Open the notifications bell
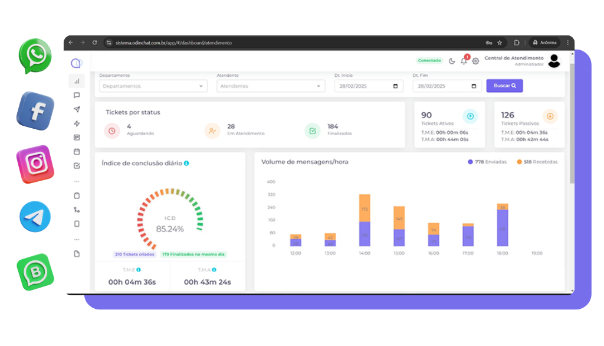This screenshot has height=346, width=604. (x=464, y=61)
